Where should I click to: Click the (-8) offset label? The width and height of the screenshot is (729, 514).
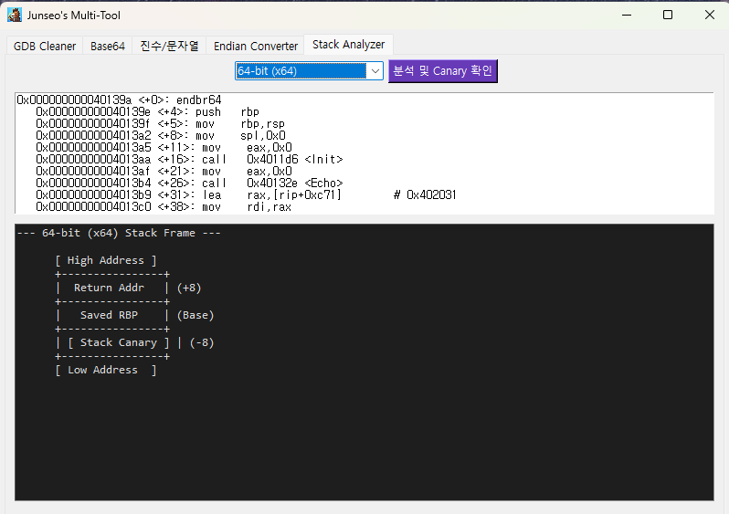202,342
